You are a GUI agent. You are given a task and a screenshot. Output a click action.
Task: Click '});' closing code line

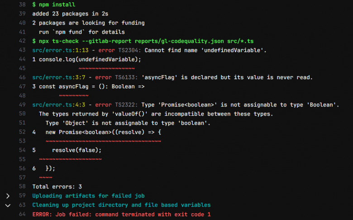point(50,168)
